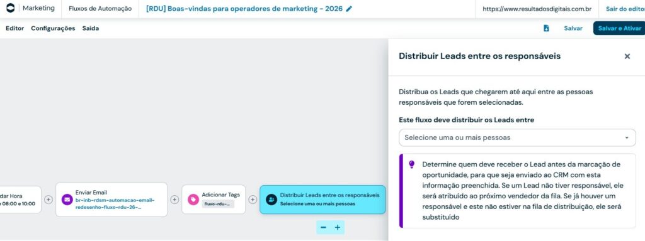Open the Configurações tab
The image size is (645, 241).
pos(53,28)
